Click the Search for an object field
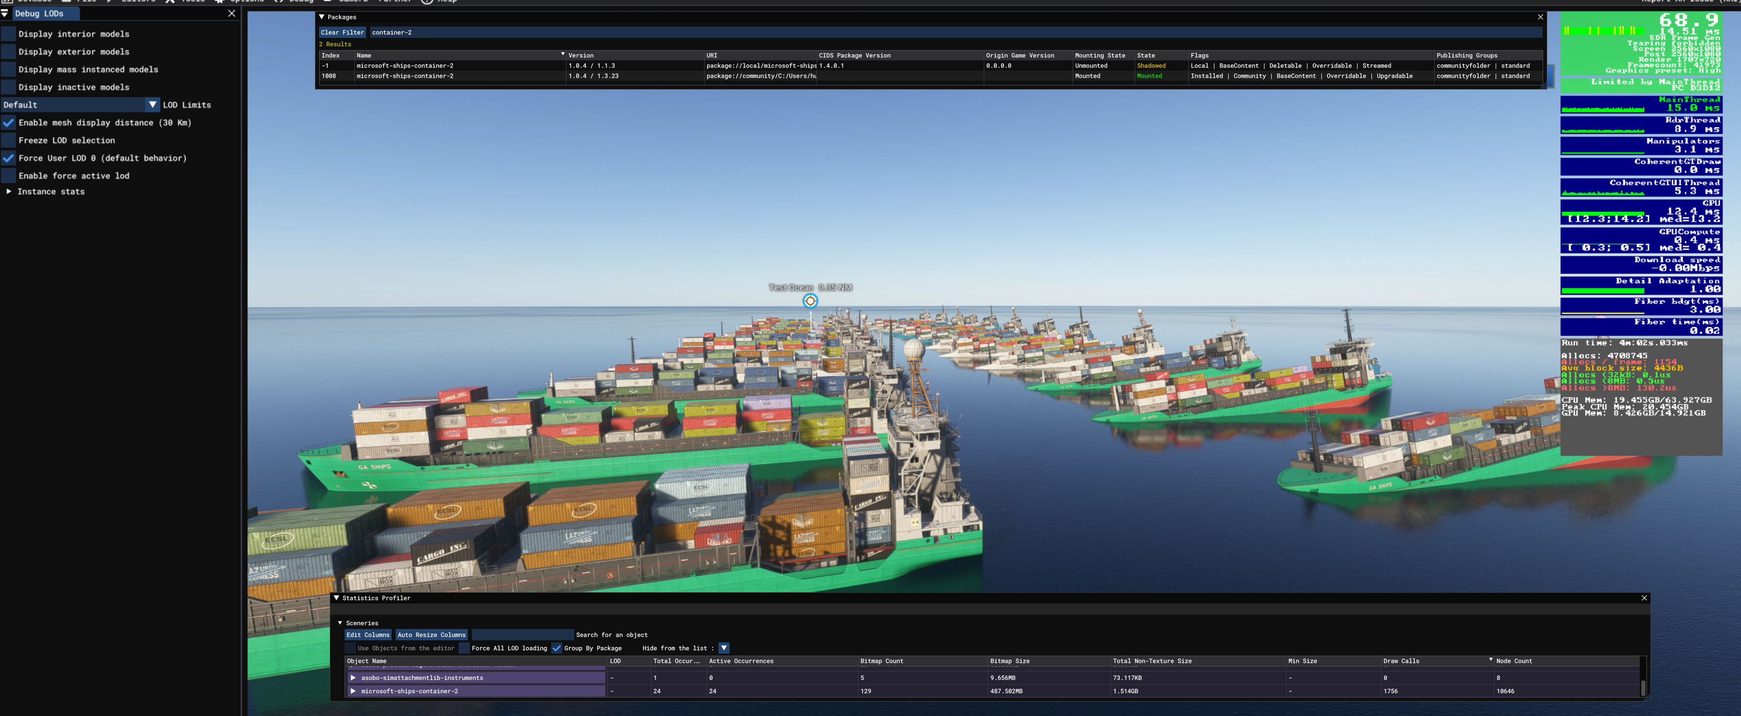 pos(522,635)
